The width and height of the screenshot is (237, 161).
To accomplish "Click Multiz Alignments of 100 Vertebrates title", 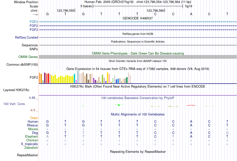I will pos(138,114).
